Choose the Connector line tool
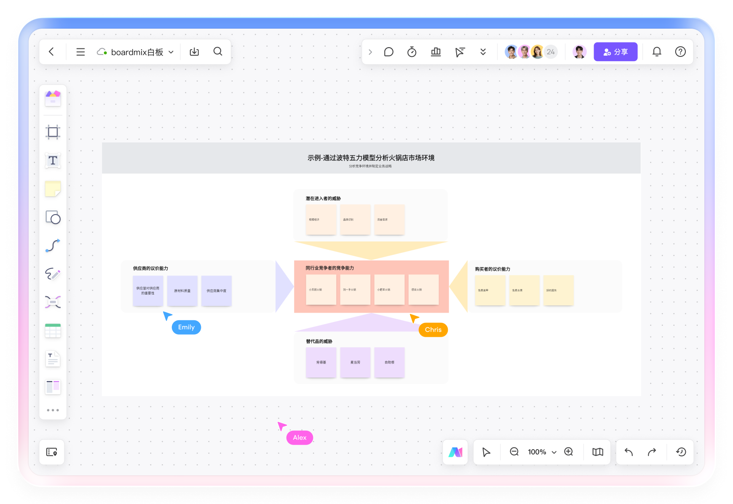This screenshot has width=733, height=504. 53,246
